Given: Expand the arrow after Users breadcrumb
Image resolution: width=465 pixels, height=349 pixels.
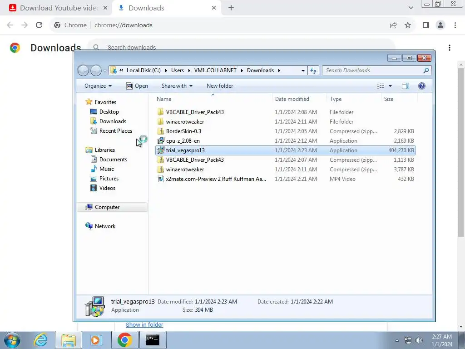Looking at the screenshot, I should pos(189,70).
